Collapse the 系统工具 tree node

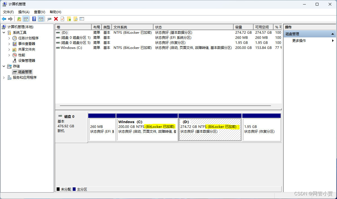click(x=4, y=32)
